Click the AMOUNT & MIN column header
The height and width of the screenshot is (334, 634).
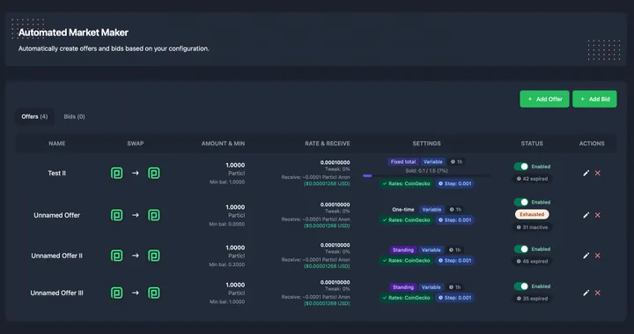pos(223,144)
